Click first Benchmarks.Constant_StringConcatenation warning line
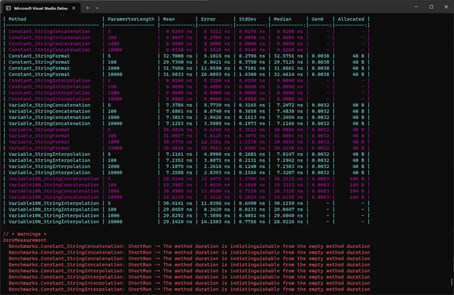Image resolution: width=454 pixels, height=295 pixels. [x=189, y=246]
